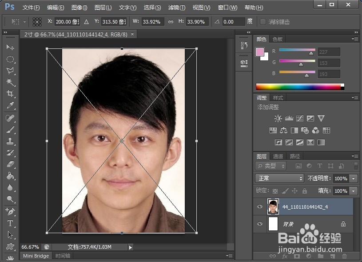Viewport: 362px width, 262px height.
Task: Click the add layer style fx icon
Action: pos(285,256)
